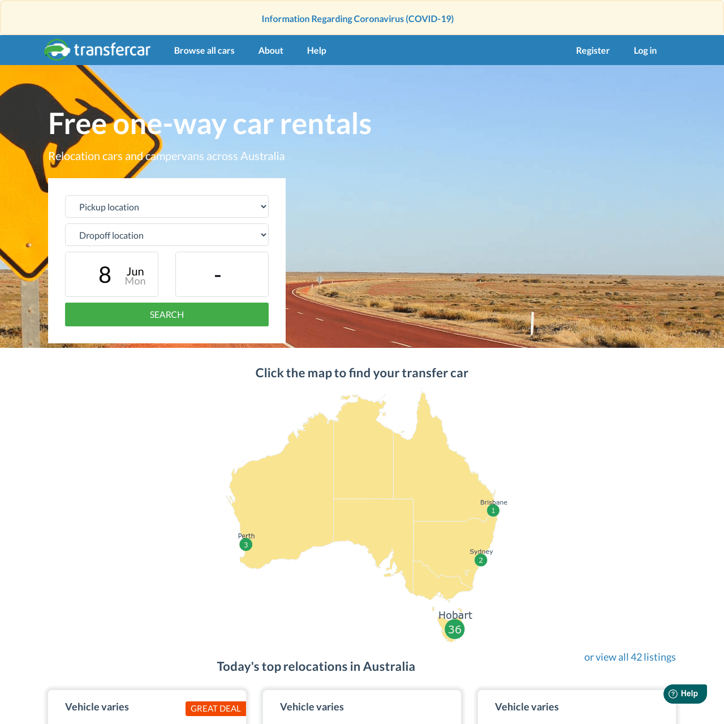Click the view all 42 listings link

click(x=630, y=657)
